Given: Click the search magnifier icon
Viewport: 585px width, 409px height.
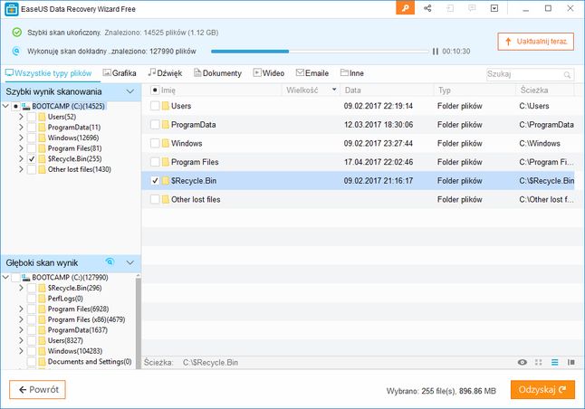Looking at the screenshot, I should (x=567, y=74).
